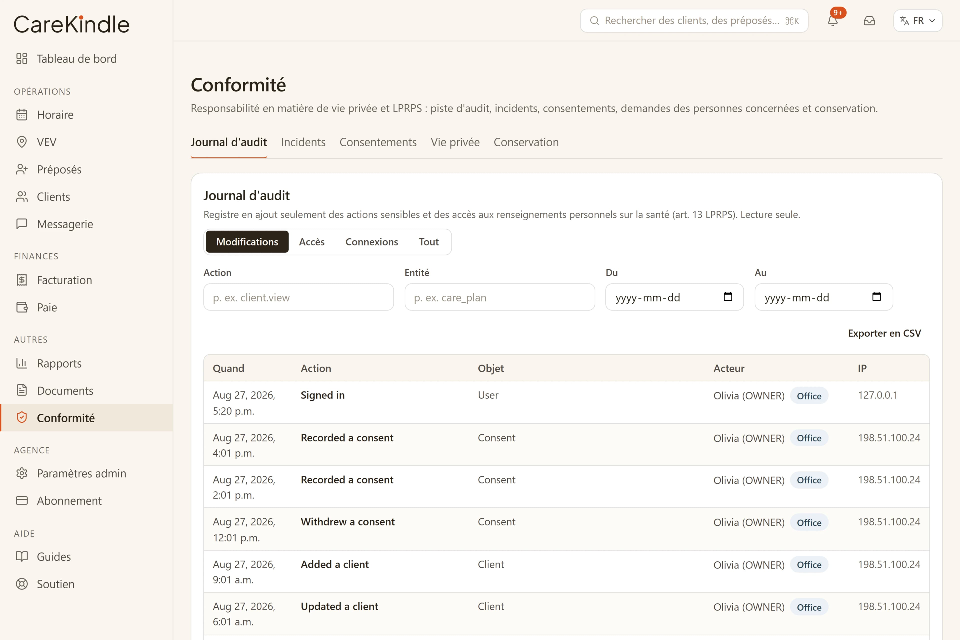Click the Recorded a consent 2:01 p.m. row
The height and width of the screenshot is (640, 960).
566,487
